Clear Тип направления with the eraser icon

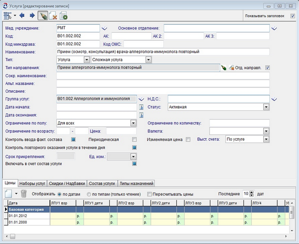pyautogui.click(x=231, y=68)
